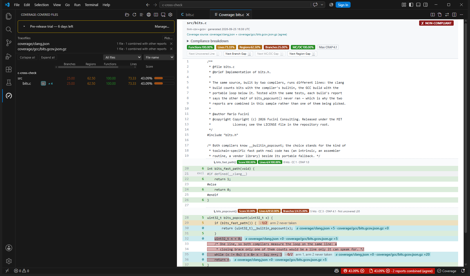
Task: Click the c-cross-check command center search box
Action: [235, 5]
